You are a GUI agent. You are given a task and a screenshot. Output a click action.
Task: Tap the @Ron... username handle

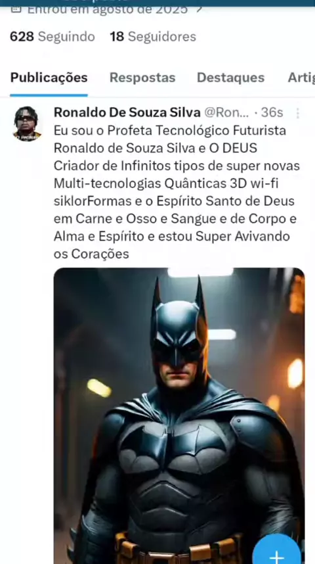[x=226, y=113]
